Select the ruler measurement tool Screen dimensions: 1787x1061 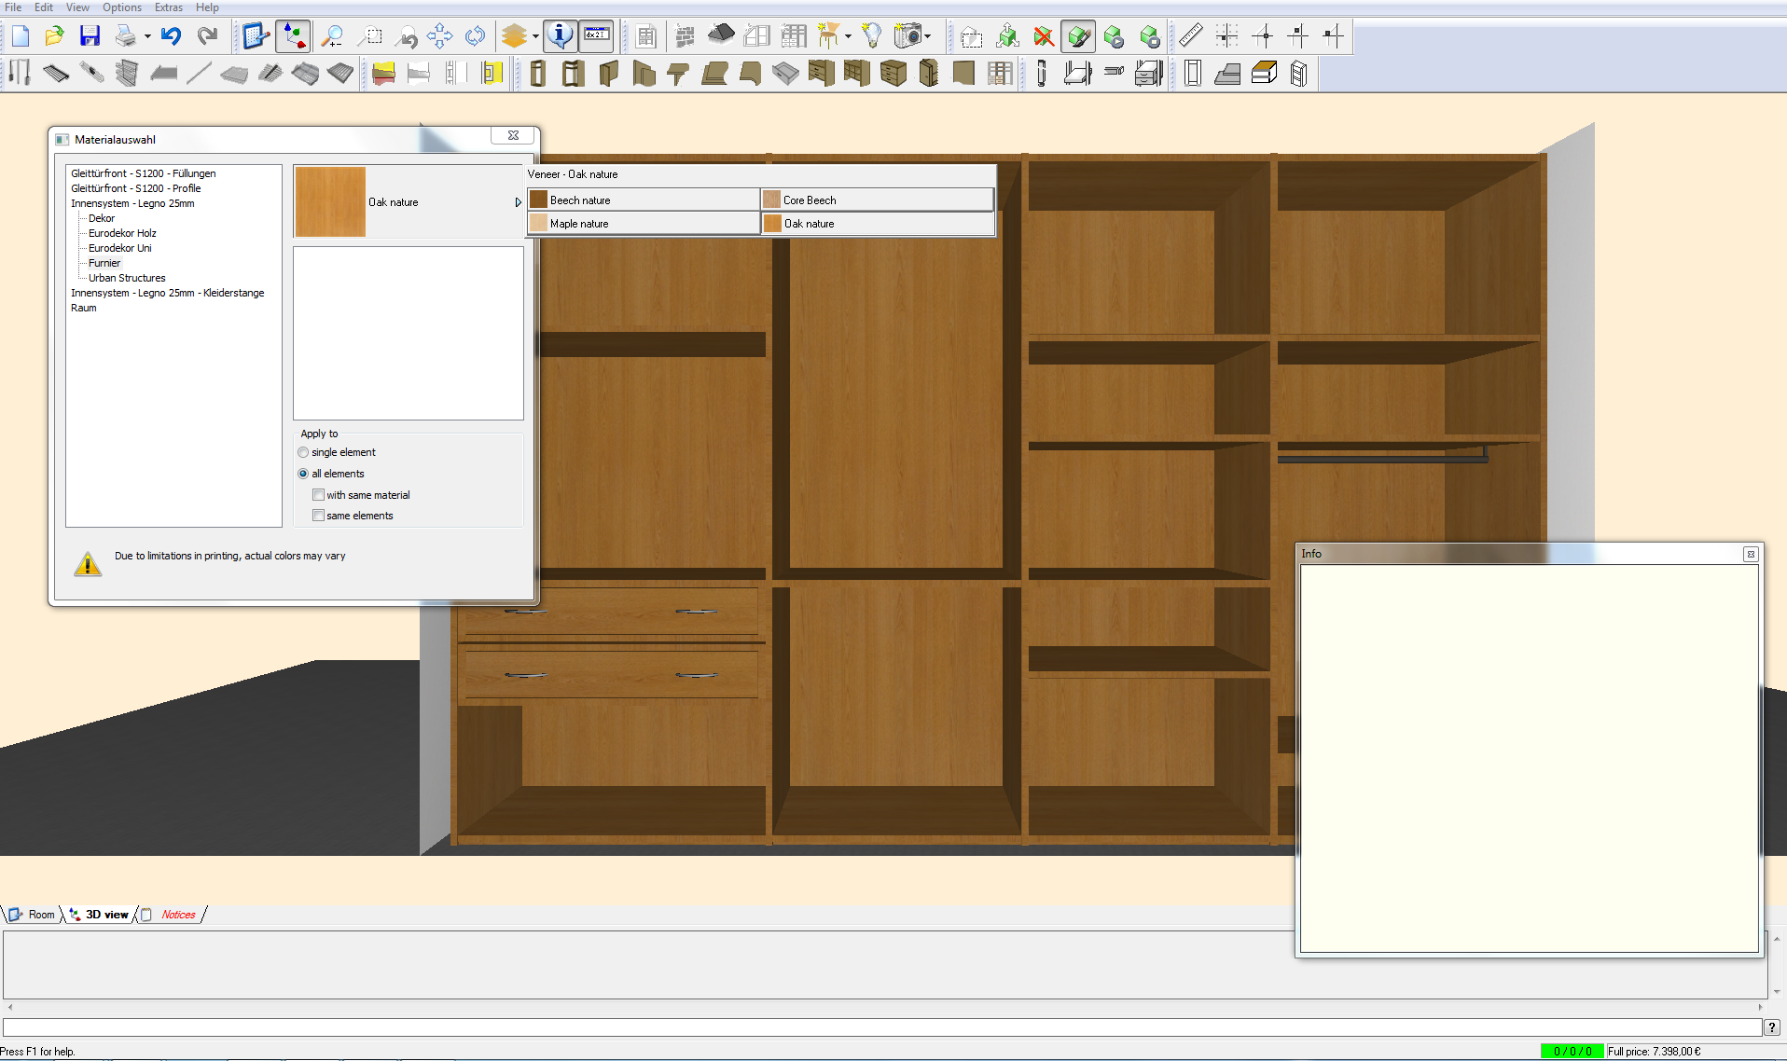[1190, 36]
